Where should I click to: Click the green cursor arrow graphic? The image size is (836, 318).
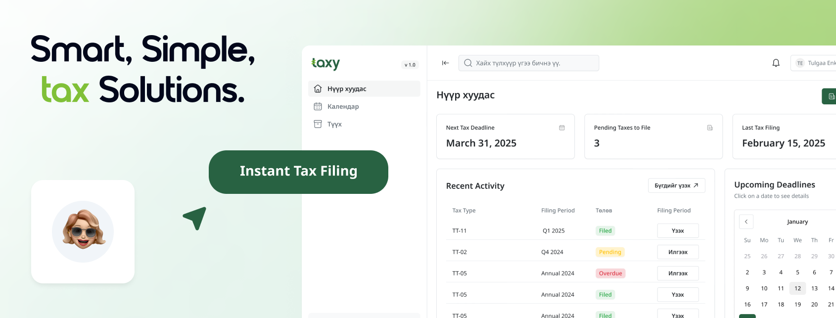195,218
